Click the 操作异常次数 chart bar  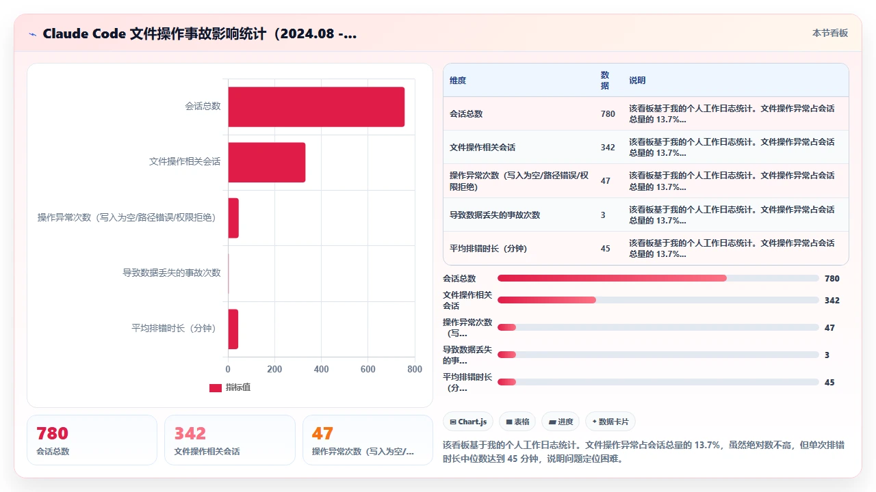pyautogui.click(x=233, y=218)
